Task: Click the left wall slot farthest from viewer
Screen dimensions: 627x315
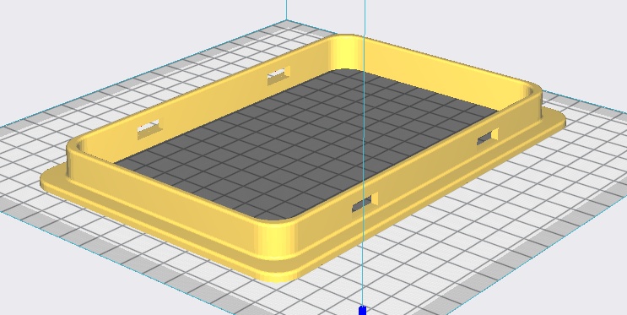Action: [278, 75]
